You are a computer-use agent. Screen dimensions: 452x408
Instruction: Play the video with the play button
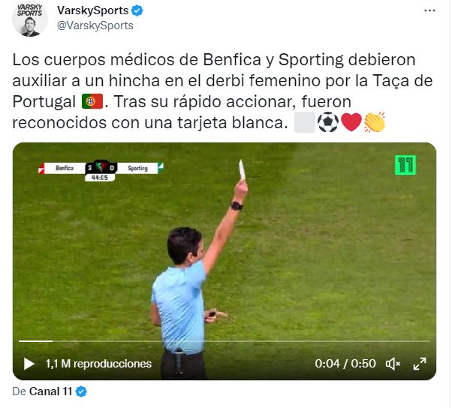point(29,364)
